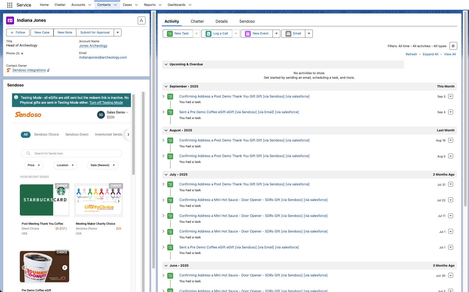Screen dimensions: 469x292
Task: Open action menu for Jul 22 task
Action: coord(450,200)
